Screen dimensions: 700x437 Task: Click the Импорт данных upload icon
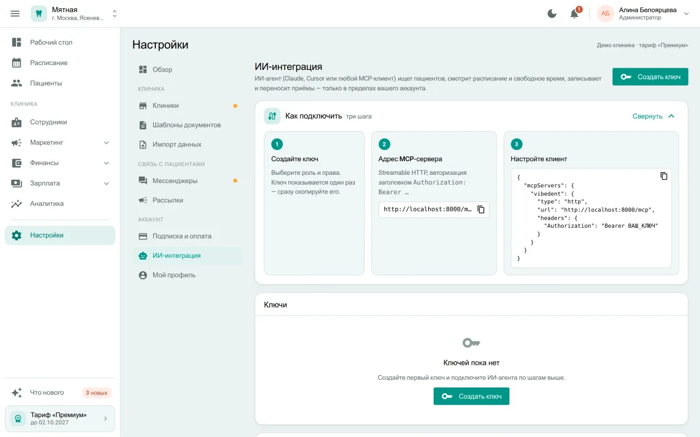click(x=143, y=145)
